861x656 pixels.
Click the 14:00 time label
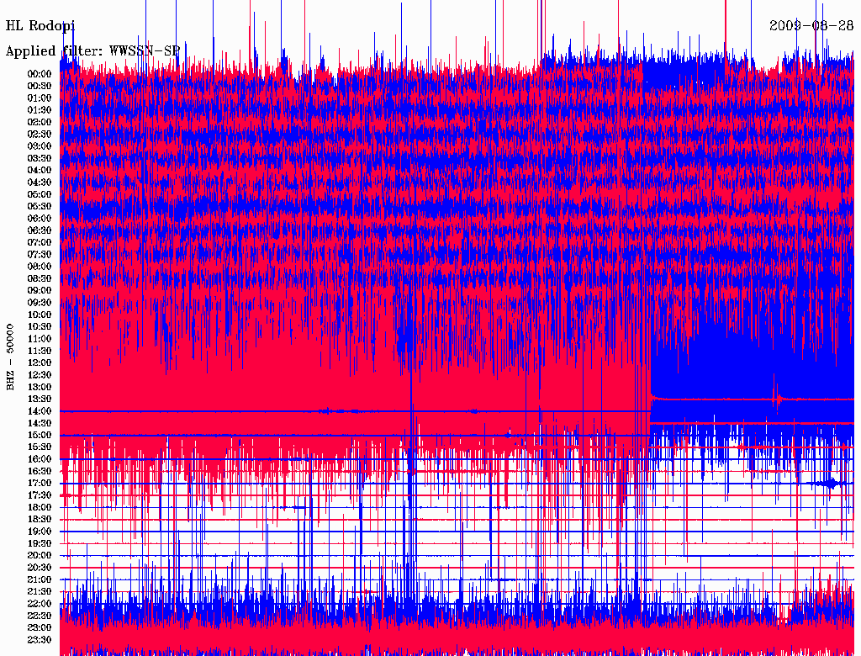(40, 411)
